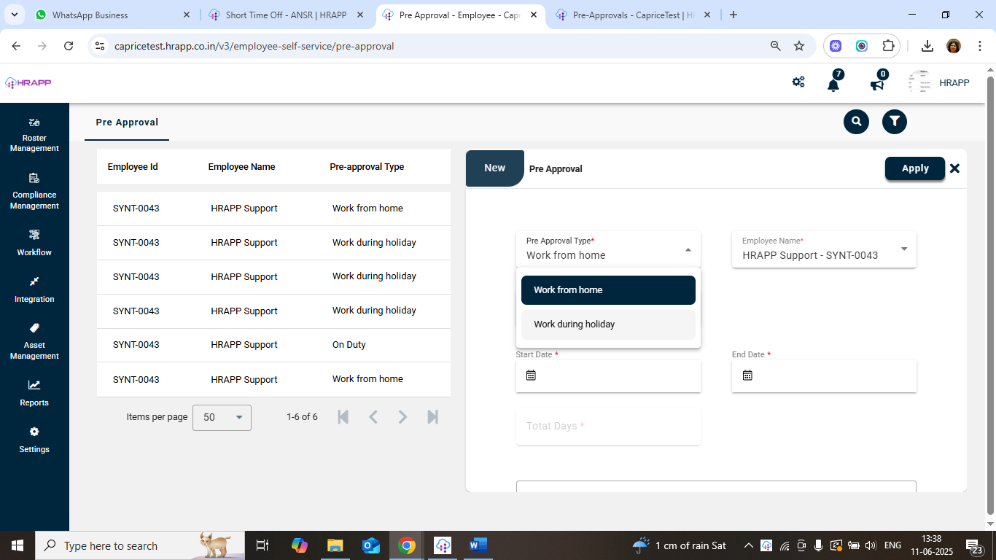Open the settings gears icon in header
This screenshot has height=560, width=996.
[x=798, y=82]
